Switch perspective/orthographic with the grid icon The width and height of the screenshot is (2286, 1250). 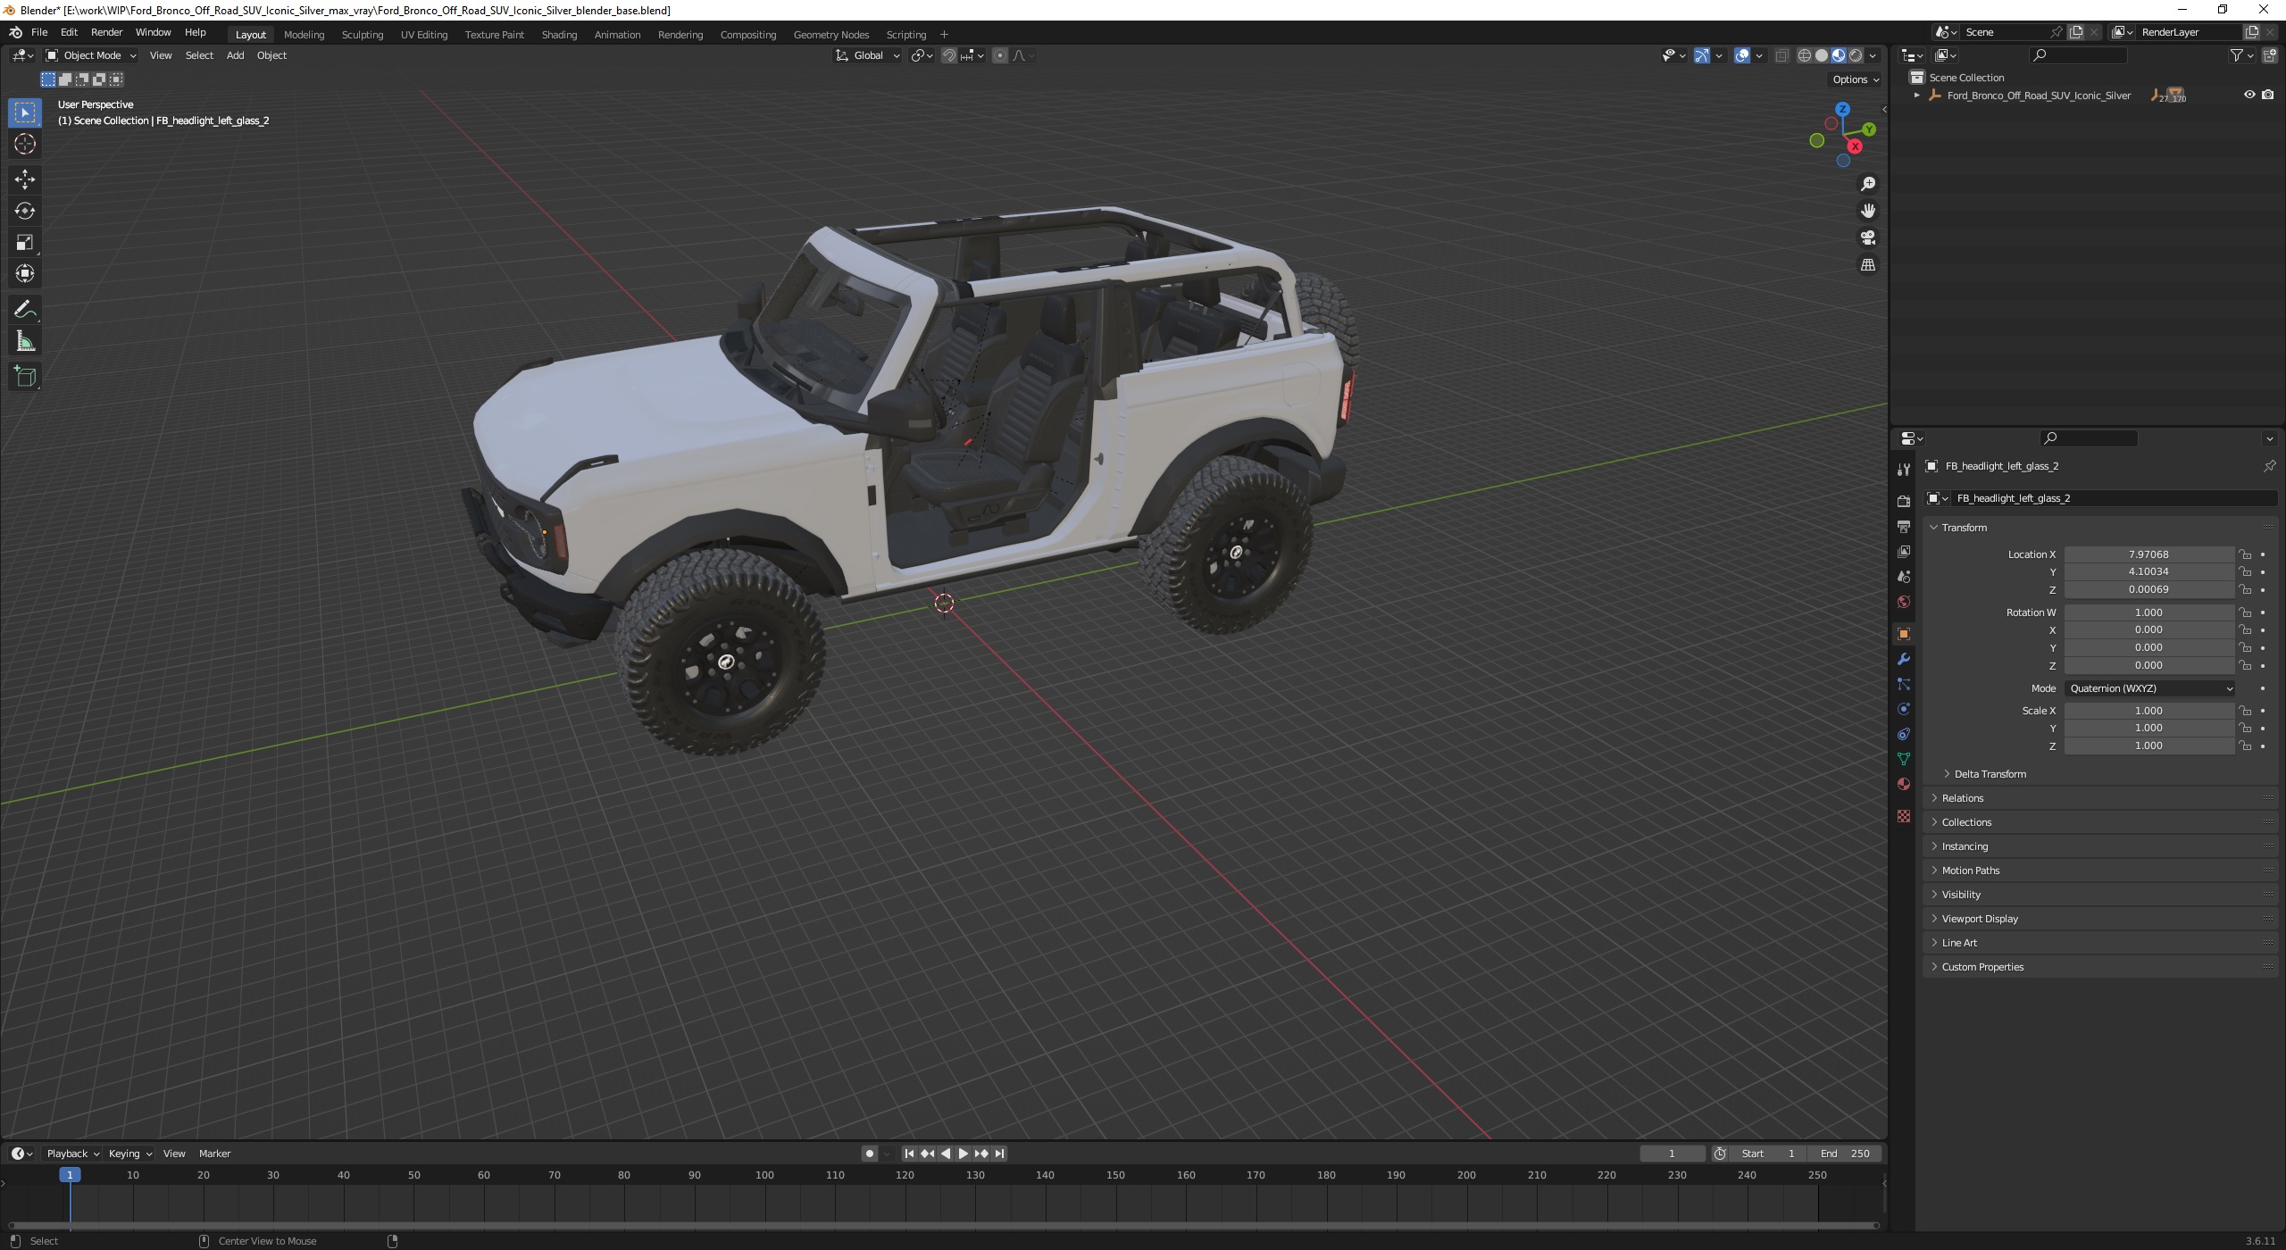click(x=1867, y=265)
